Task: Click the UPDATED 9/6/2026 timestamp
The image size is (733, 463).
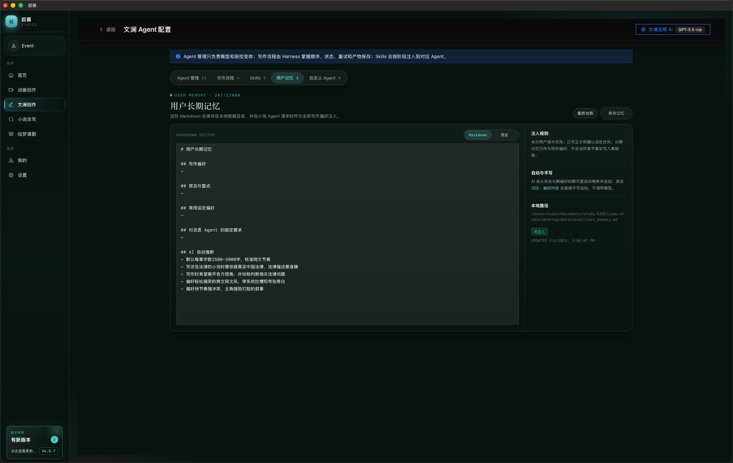Action: tap(563, 241)
